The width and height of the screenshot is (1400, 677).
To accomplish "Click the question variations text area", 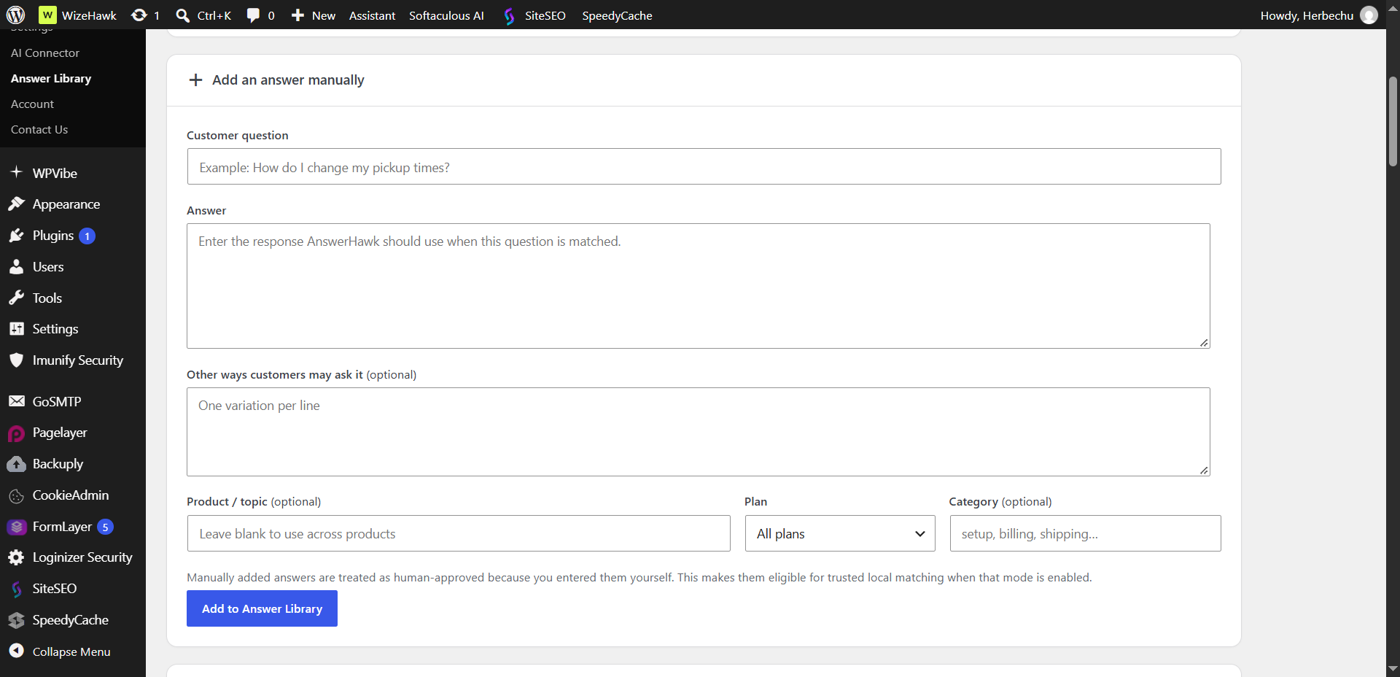I will tap(699, 432).
